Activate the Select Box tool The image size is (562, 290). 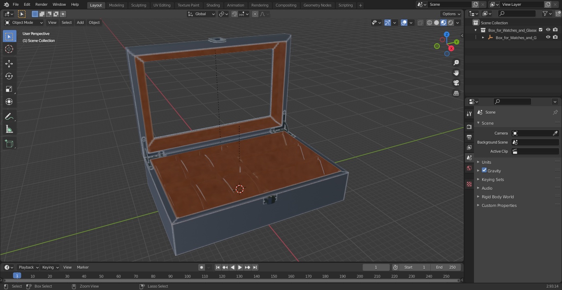(9, 36)
